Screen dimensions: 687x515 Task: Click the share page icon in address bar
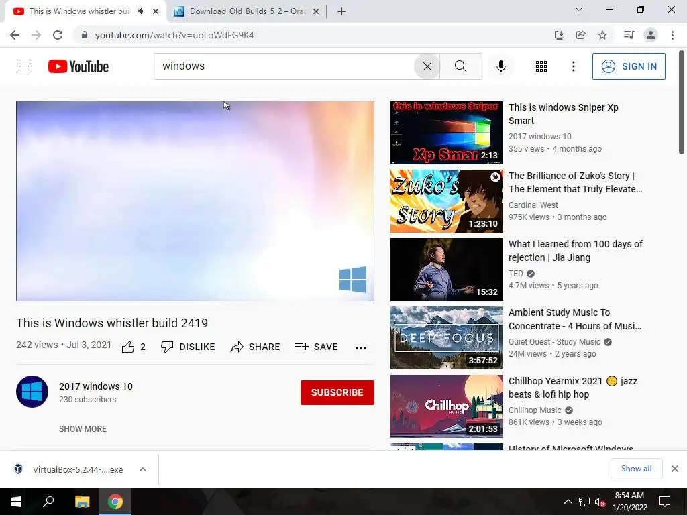tap(580, 35)
